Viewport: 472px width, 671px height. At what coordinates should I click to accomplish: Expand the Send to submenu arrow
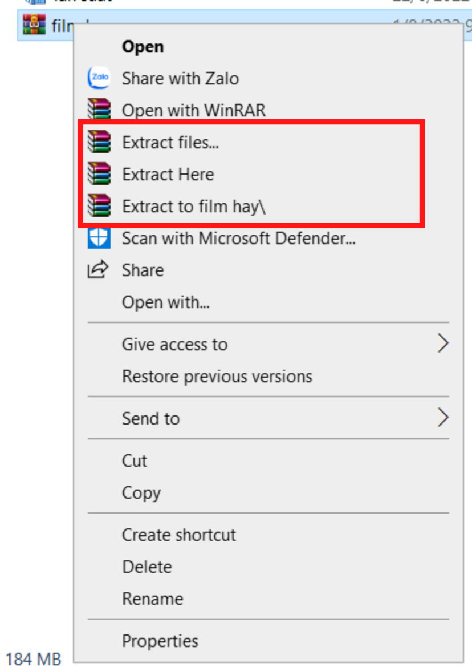click(443, 418)
